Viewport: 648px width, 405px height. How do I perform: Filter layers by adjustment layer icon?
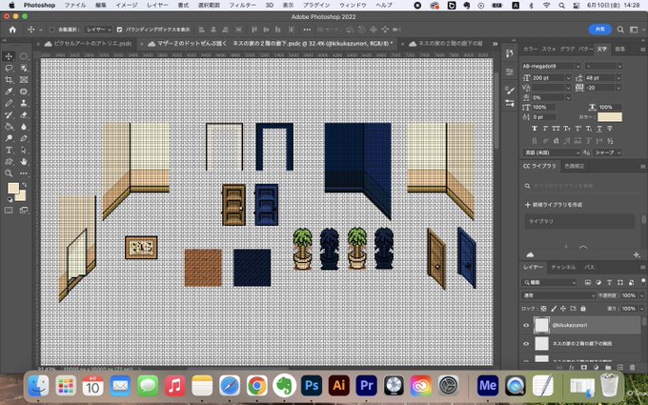pos(598,282)
